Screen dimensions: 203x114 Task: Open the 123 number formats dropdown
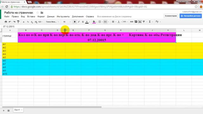click(x=40, y=22)
